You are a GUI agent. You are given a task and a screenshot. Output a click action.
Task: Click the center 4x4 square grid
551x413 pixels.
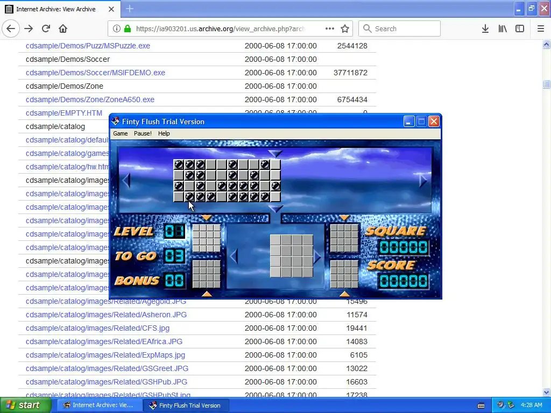[x=291, y=256]
